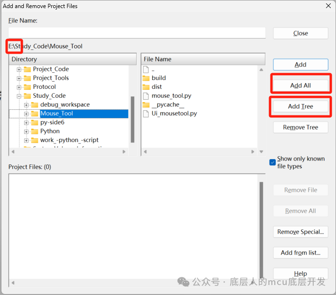The width and height of the screenshot is (336, 295).
Task: Click the parent directory ".." entry icon
Action: click(x=146, y=69)
